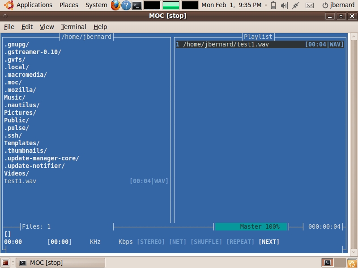Click the volume speaker icon

[284, 5]
